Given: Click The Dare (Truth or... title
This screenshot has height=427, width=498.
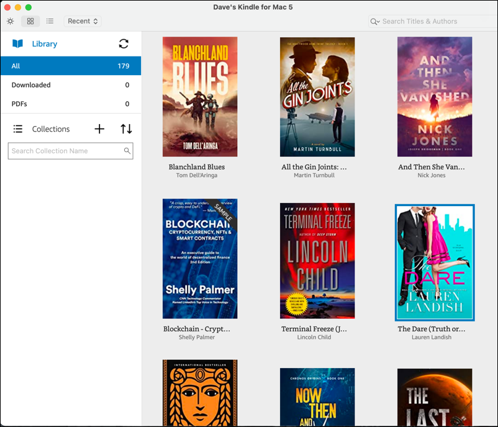Looking at the screenshot, I should (432, 329).
